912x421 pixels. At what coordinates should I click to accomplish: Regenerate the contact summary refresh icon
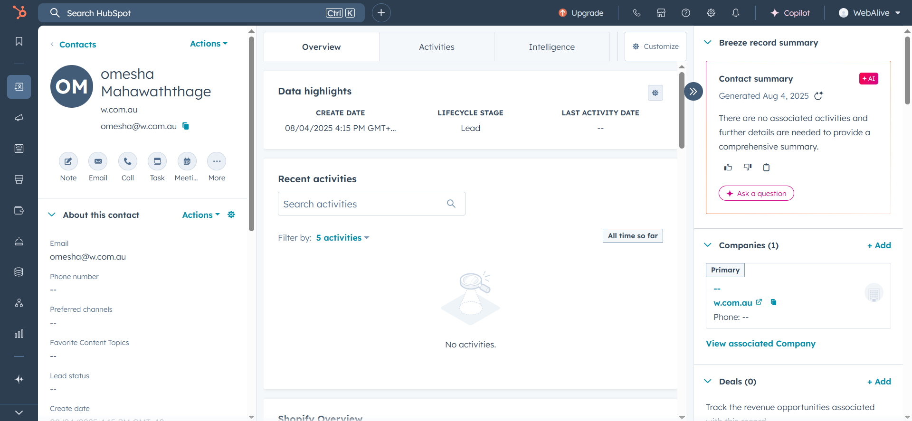pyautogui.click(x=818, y=96)
